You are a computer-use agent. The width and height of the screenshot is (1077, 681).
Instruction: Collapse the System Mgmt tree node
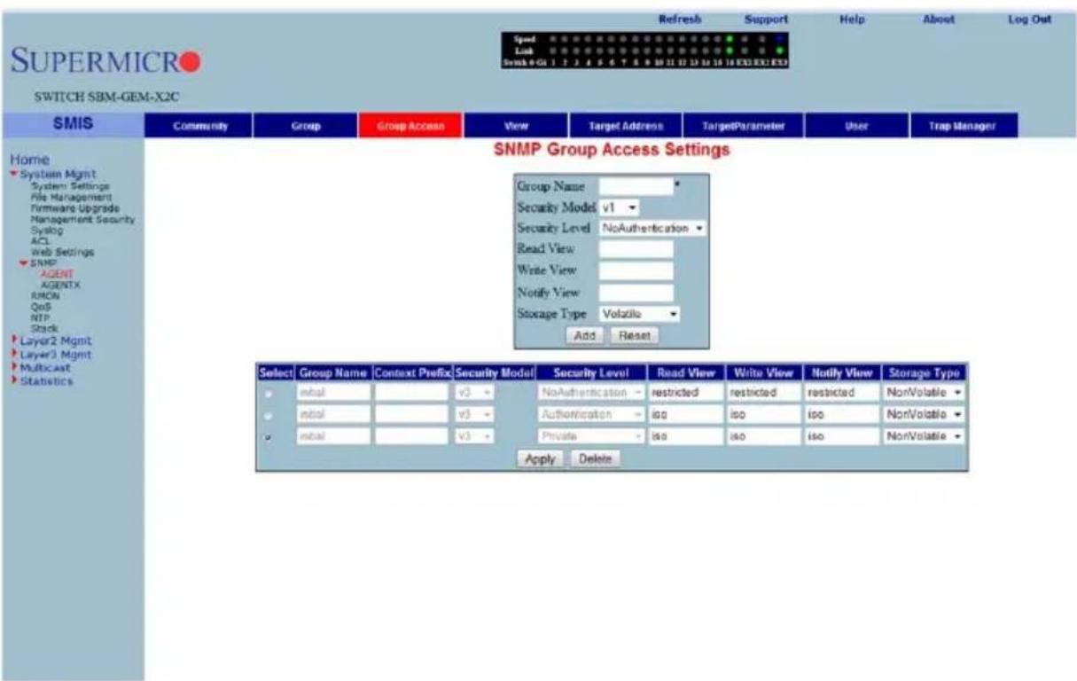(x=13, y=175)
